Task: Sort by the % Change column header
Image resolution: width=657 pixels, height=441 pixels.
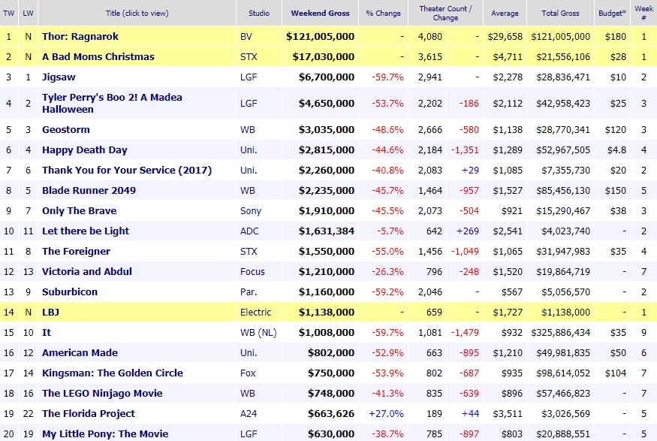Action: (384, 13)
